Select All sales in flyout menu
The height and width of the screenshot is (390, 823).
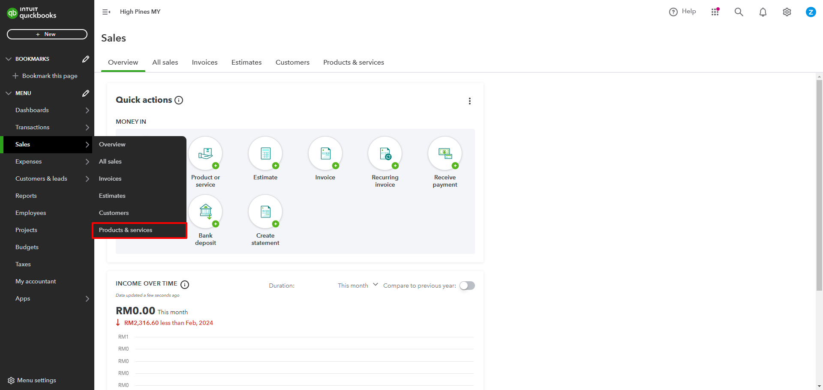139,161
